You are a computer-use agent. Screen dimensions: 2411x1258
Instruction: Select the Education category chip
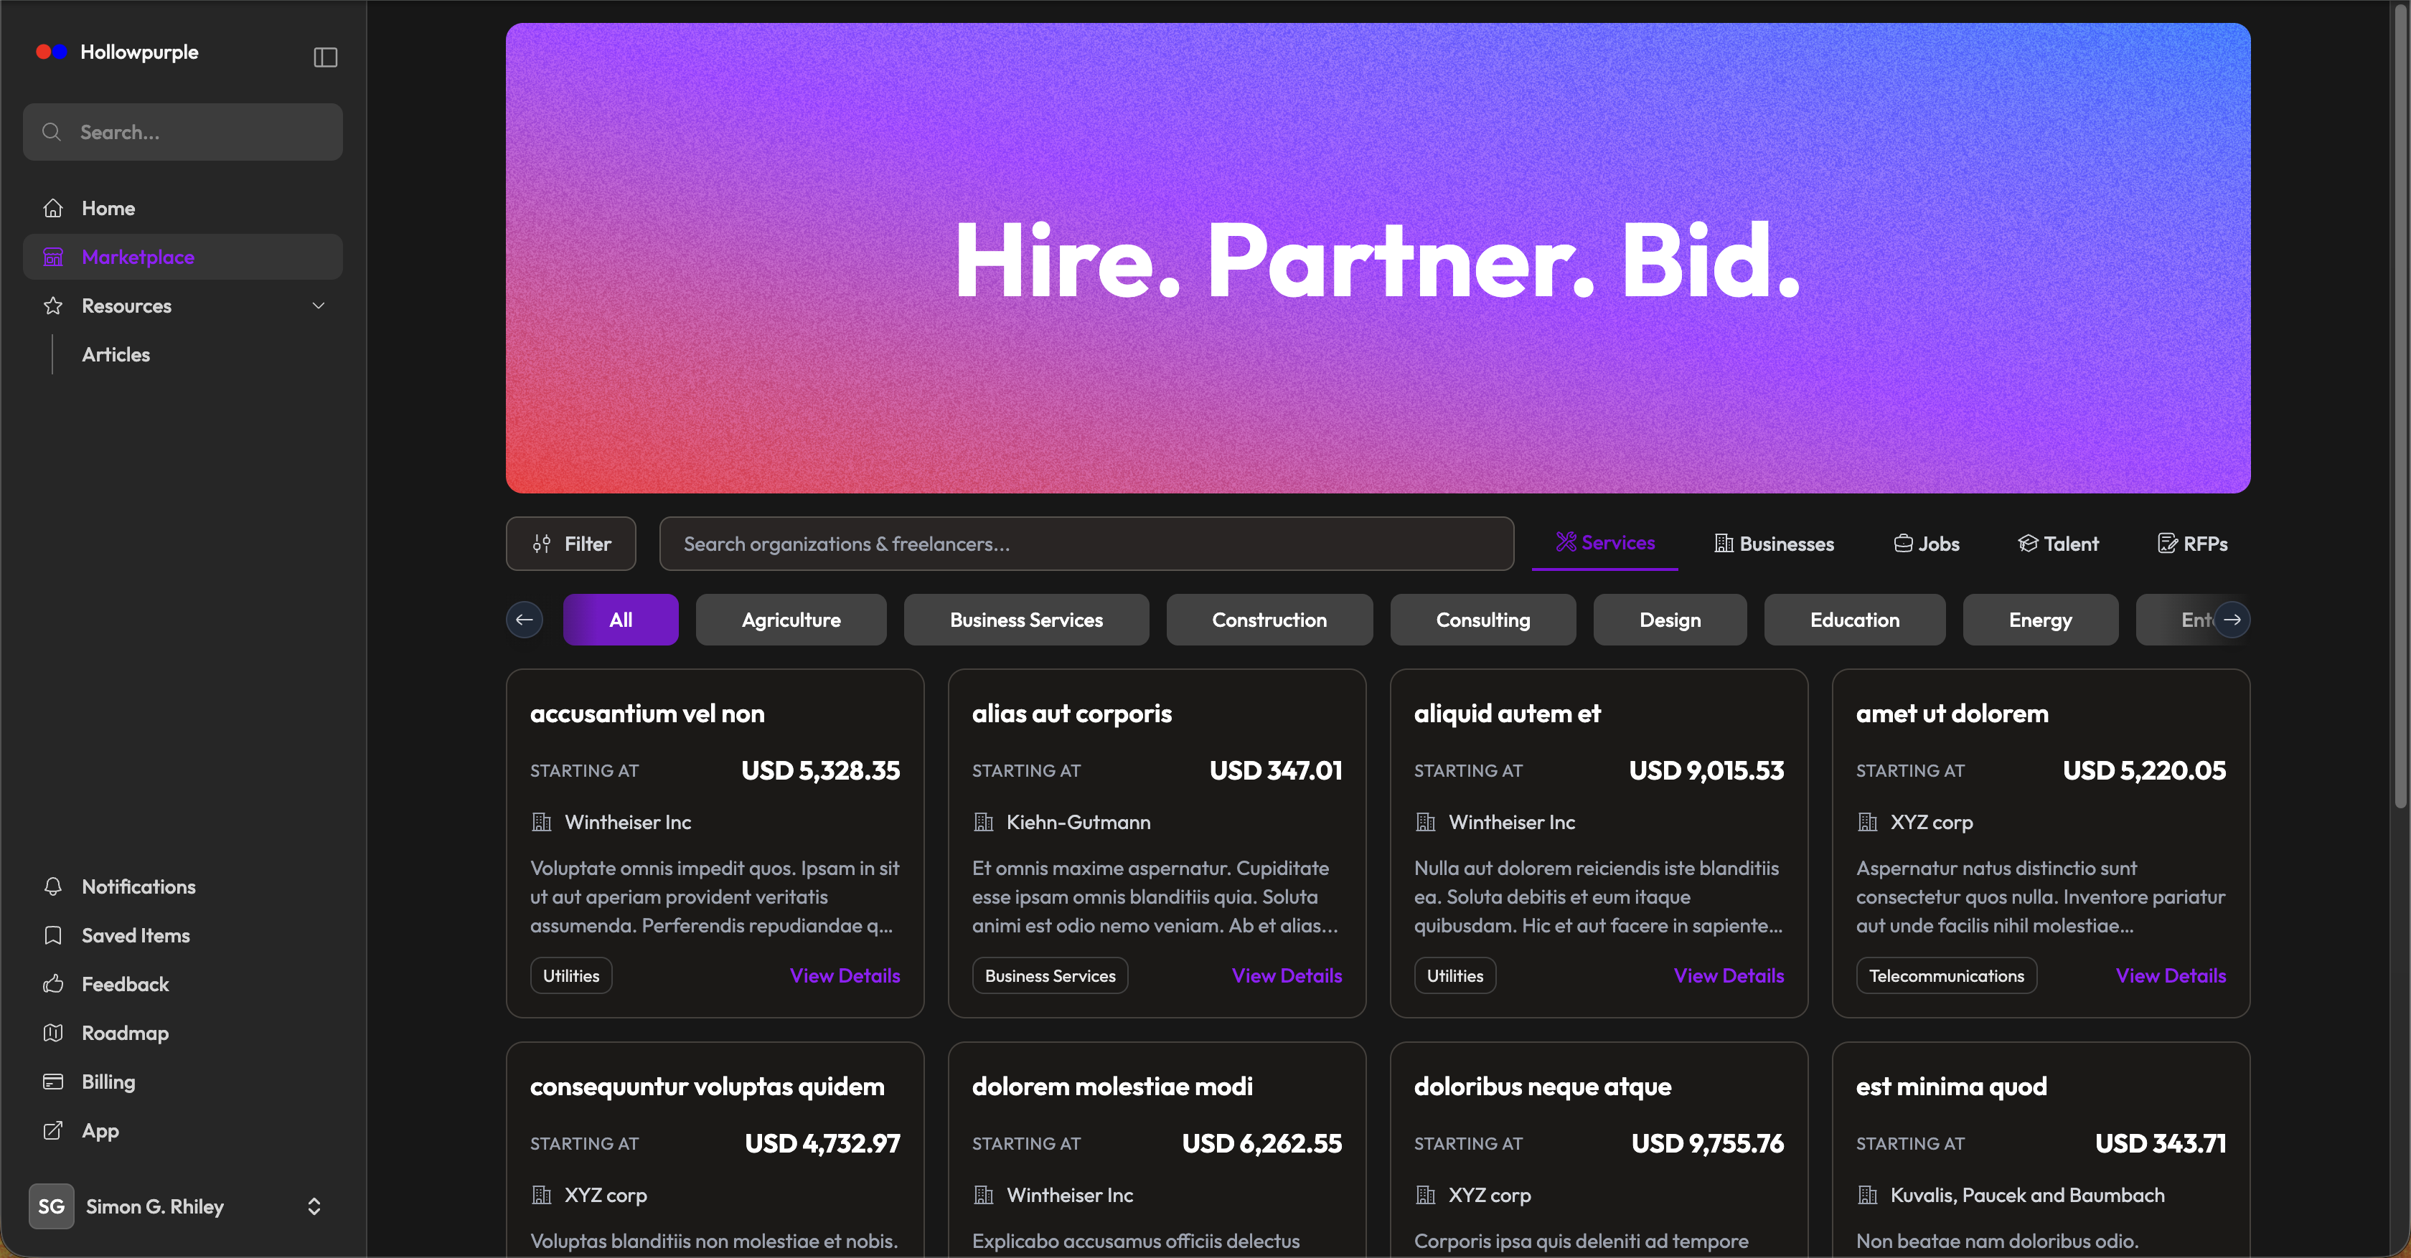coord(1854,620)
